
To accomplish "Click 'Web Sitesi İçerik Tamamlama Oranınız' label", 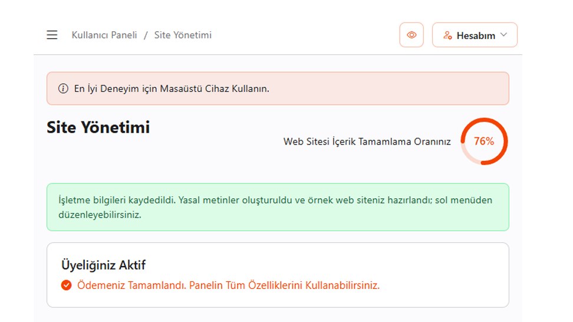I will coord(367,142).
